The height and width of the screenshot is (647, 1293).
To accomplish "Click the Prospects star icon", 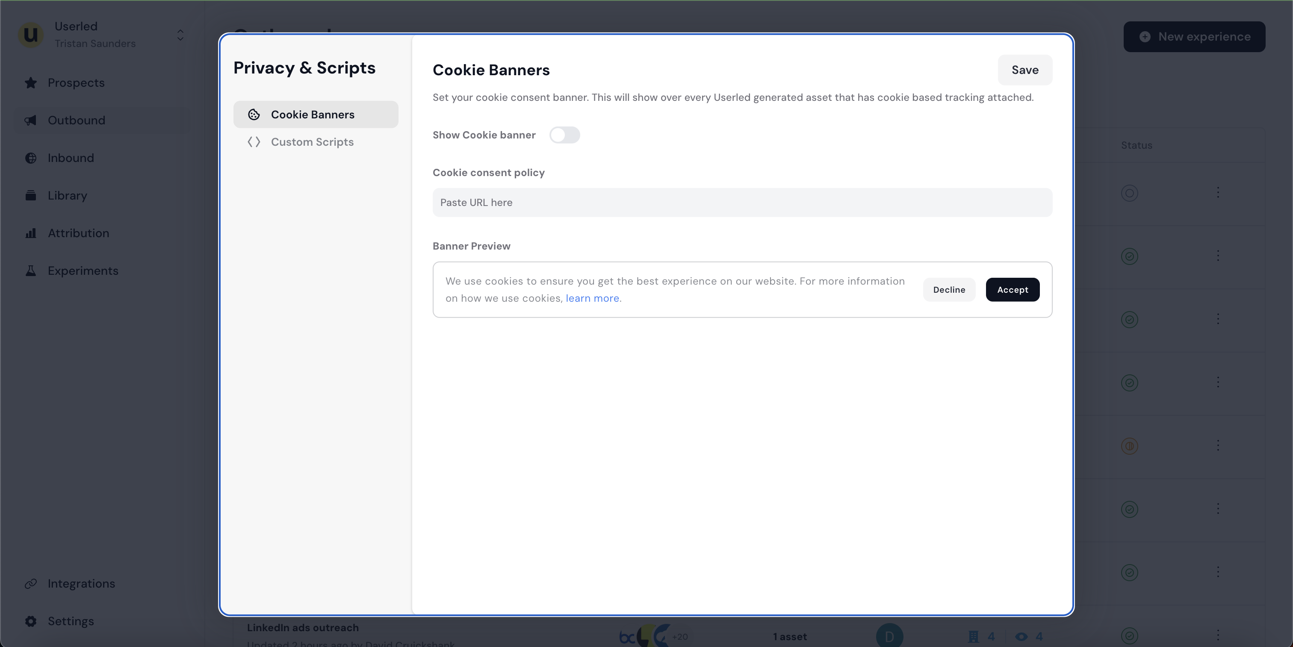I will [x=31, y=83].
